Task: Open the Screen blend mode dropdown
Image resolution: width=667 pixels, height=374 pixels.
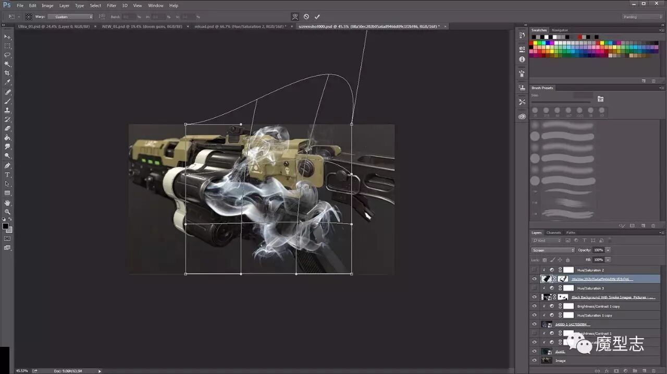Action: coord(552,250)
